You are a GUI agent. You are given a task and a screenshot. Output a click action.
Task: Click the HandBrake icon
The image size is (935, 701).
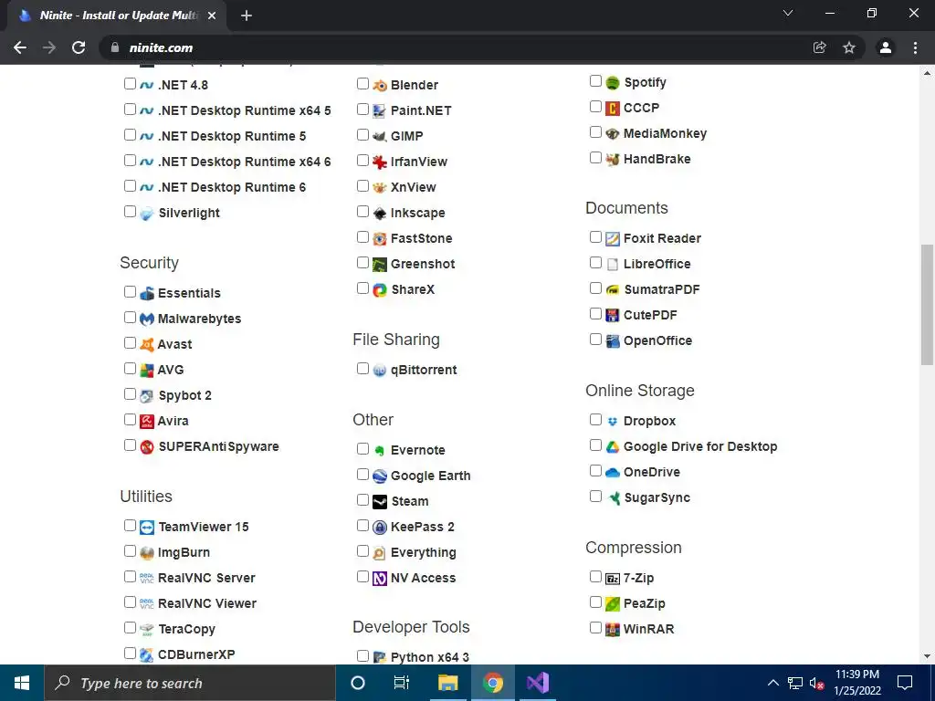pyautogui.click(x=613, y=160)
